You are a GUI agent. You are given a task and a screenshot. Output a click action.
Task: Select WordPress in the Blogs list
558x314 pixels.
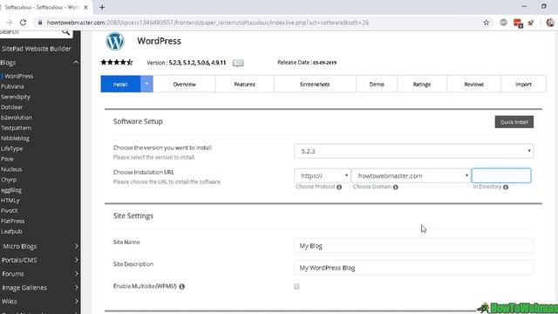coord(19,76)
